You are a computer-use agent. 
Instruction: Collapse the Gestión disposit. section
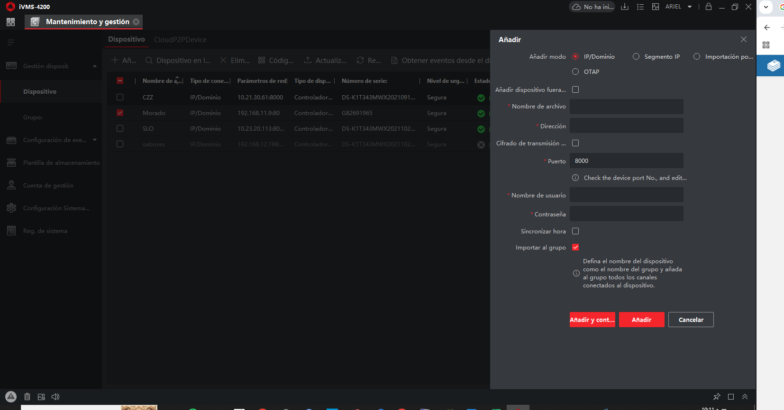click(95, 66)
